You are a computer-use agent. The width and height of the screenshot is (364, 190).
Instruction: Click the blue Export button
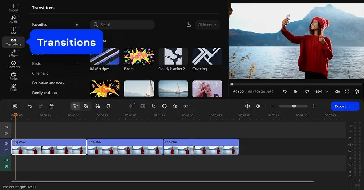pos(340,106)
